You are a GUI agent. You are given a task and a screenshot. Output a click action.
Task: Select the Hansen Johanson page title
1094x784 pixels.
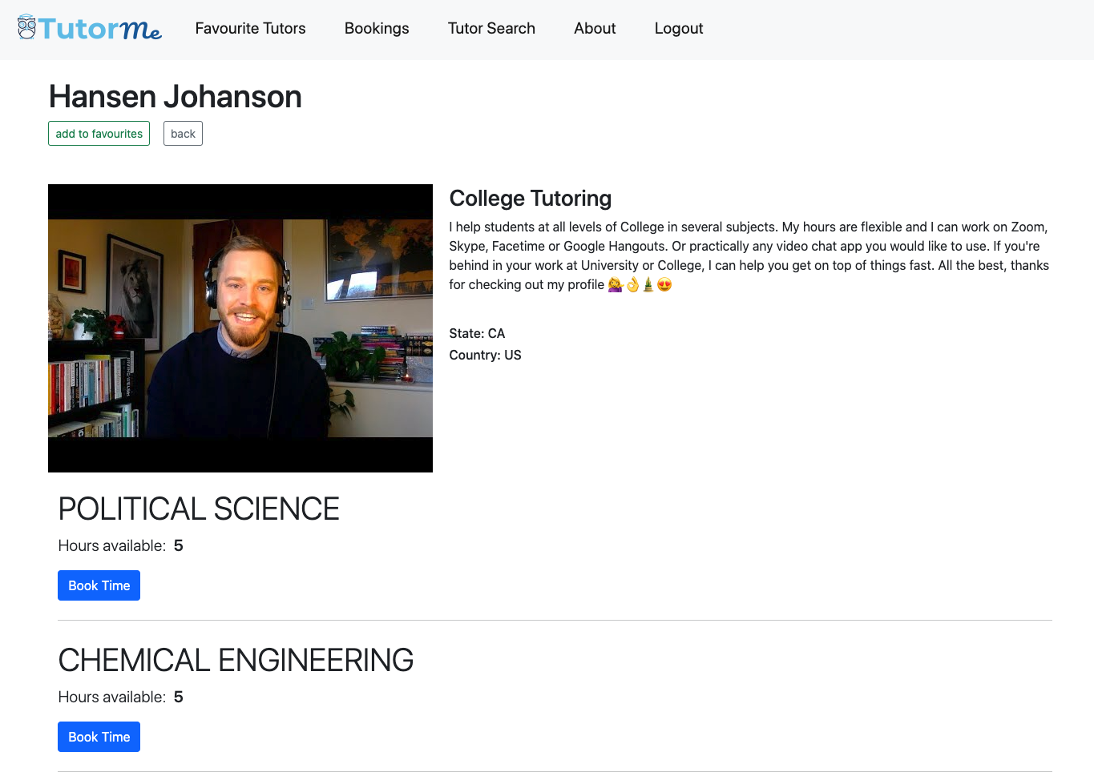click(175, 96)
